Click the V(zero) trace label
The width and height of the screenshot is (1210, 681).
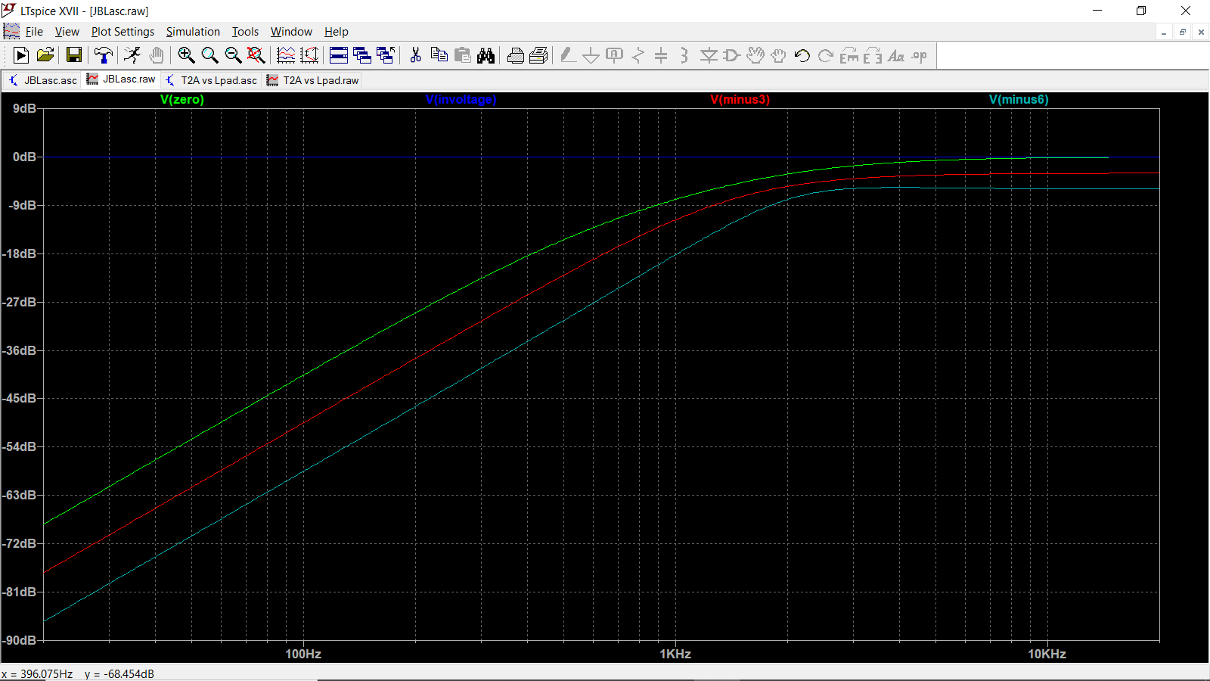[182, 100]
